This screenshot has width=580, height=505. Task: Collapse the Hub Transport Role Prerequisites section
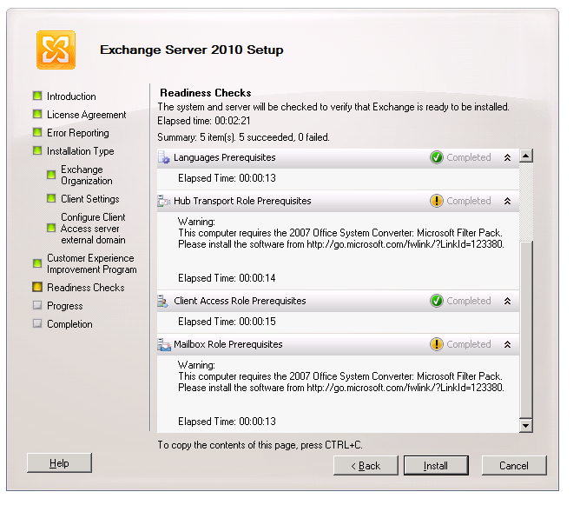pyautogui.click(x=507, y=201)
